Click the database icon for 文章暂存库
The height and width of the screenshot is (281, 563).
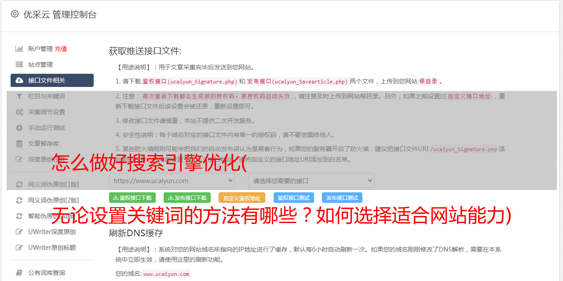(19, 144)
